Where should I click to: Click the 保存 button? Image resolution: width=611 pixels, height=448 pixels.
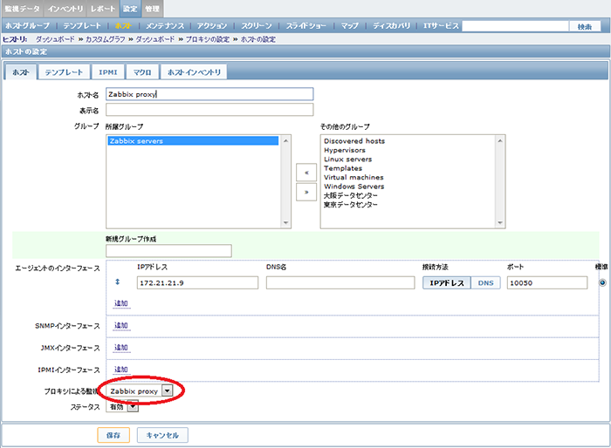pyautogui.click(x=114, y=434)
